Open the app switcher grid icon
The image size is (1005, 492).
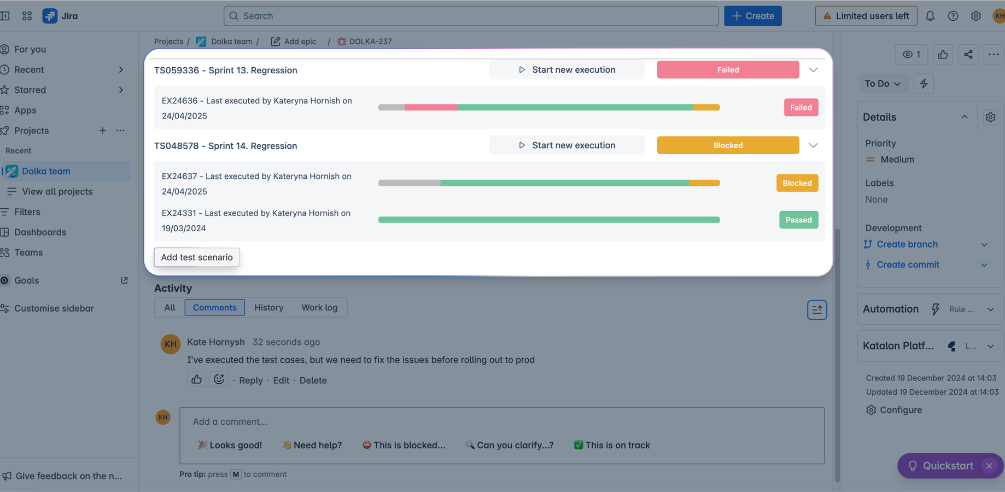coord(27,16)
